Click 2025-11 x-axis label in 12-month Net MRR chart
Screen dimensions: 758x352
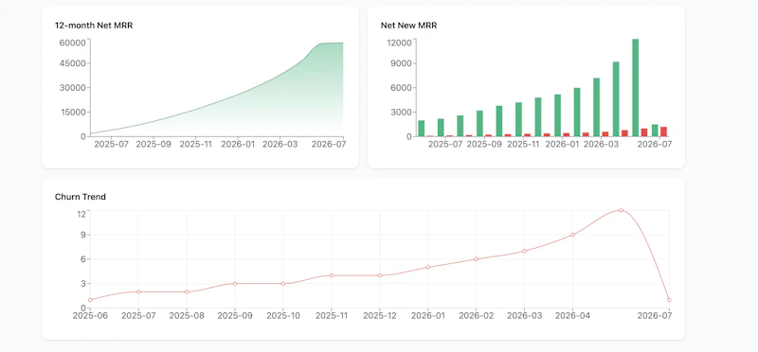[197, 145]
